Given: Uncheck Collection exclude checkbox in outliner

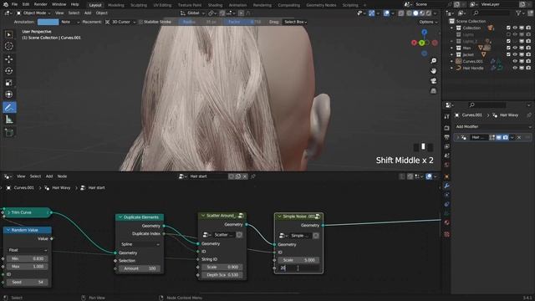Looking at the screenshot, I should click(x=508, y=28).
